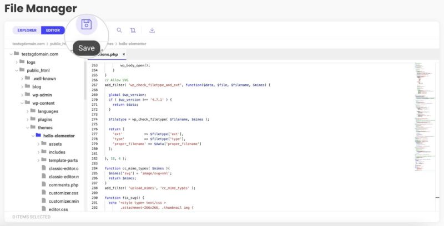Click the '0 ITEMS SELECTED' status text
Image resolution: width=444 pixels, height=226 pixels.
click(32, 217)
